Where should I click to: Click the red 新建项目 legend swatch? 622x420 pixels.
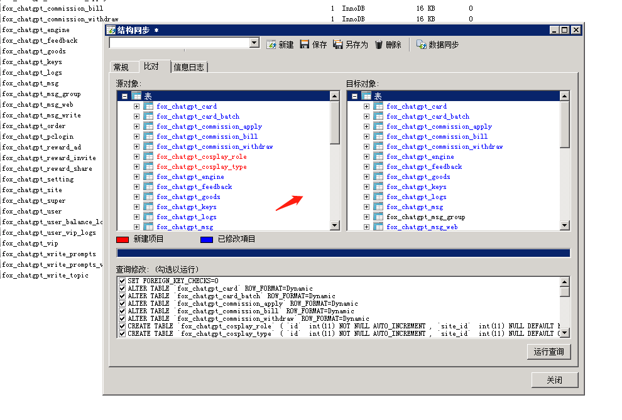click(x=123, y=239)
